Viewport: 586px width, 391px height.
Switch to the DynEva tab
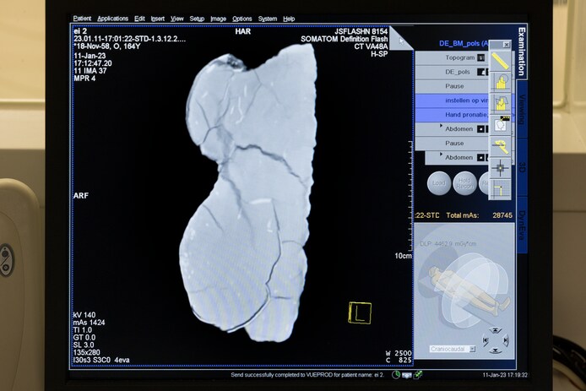(523, 225)
